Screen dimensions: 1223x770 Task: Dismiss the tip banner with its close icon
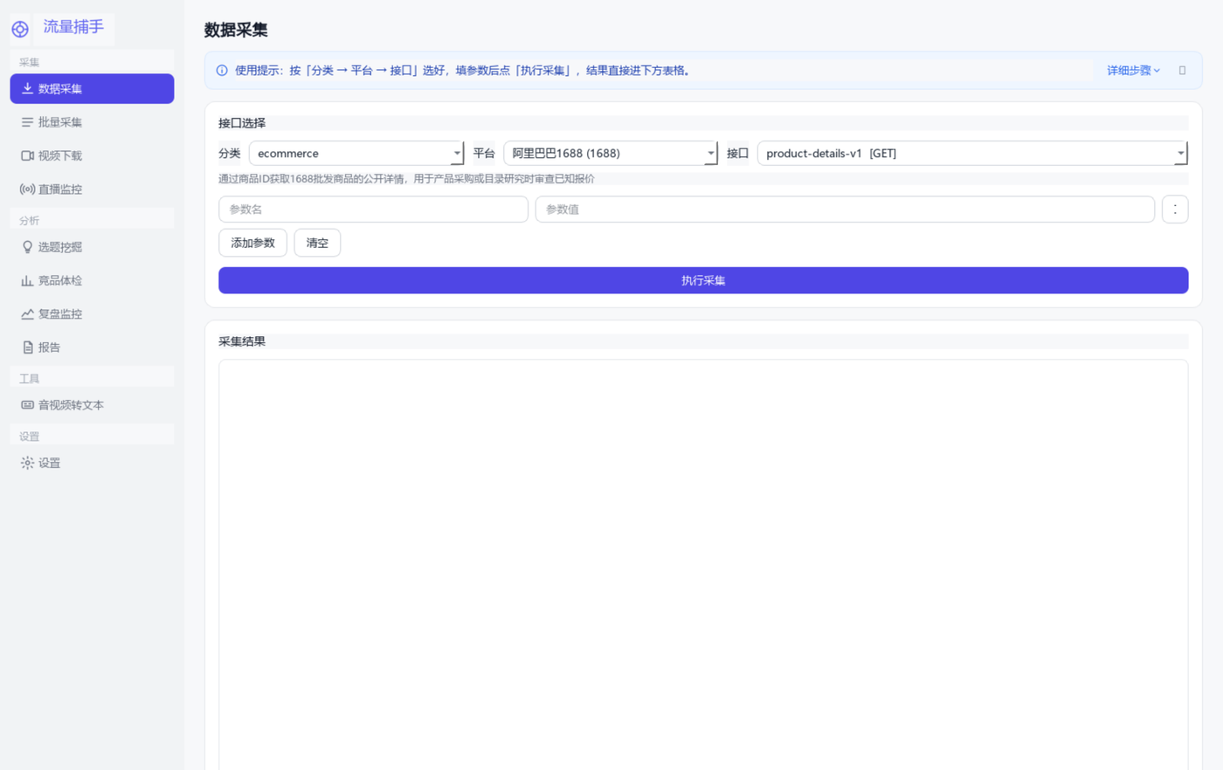(1182, 71)
